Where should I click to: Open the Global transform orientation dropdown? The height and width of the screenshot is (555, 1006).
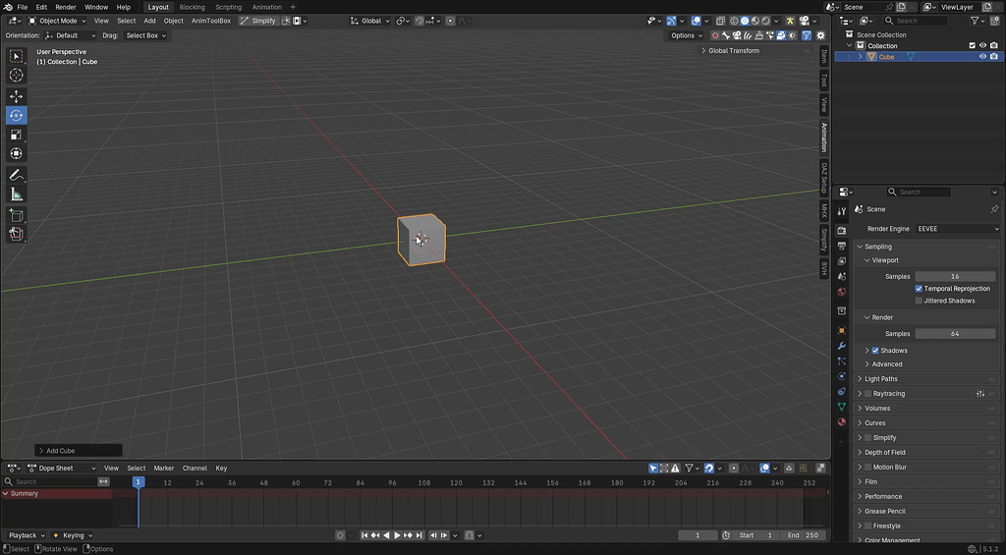click(x=370, y=21)
